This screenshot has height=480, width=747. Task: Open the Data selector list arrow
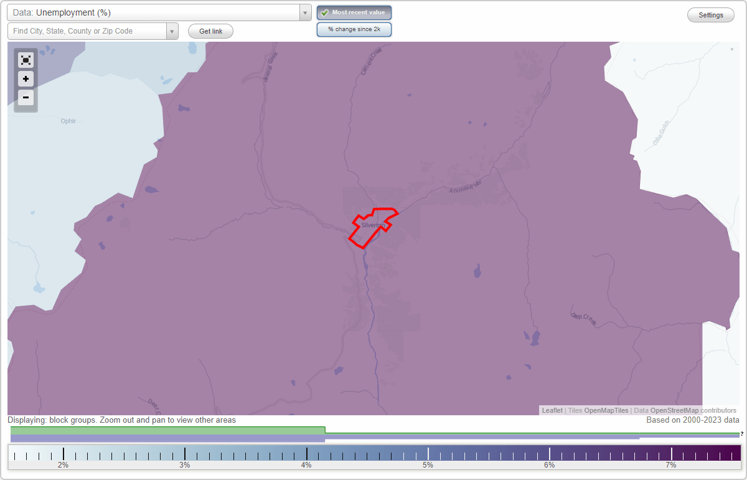coord(304,12)
